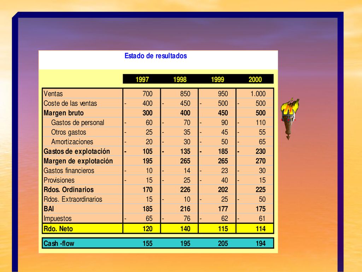Select the 'Rdos. Ordinarios' label
Viewport: 362px width, 272px height.
(69, 190)
